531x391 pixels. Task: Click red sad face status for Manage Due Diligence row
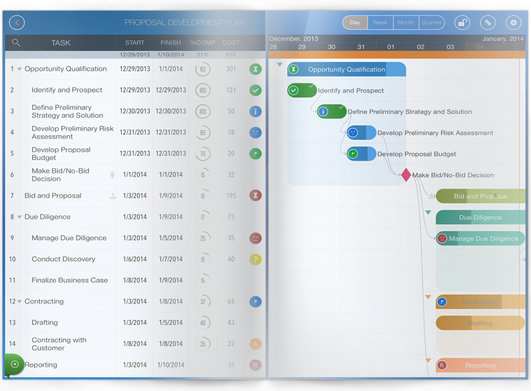255,238
